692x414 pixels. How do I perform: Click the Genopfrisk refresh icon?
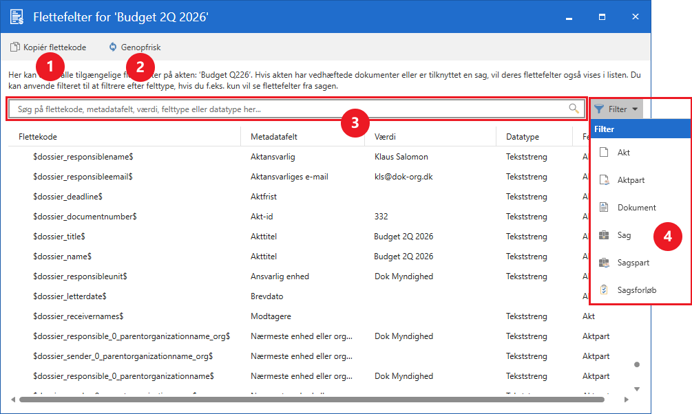(x=113, y=47)
